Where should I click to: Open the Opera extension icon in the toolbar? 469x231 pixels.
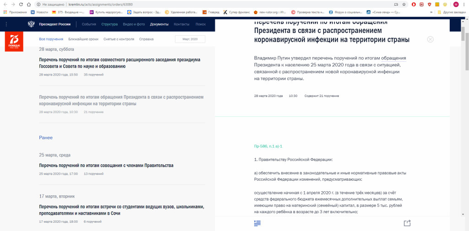point(414,4)
